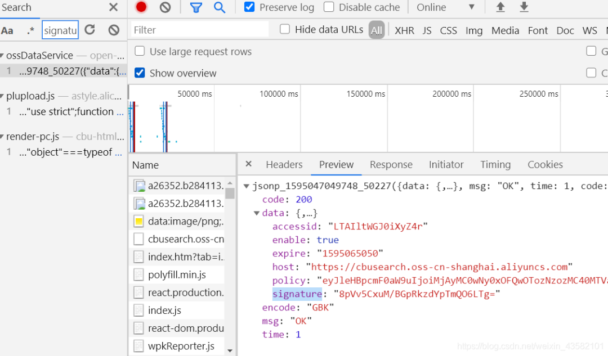Click the network Filter text field
The width and height of the screenshot is (608, 356).
(200, 30)
